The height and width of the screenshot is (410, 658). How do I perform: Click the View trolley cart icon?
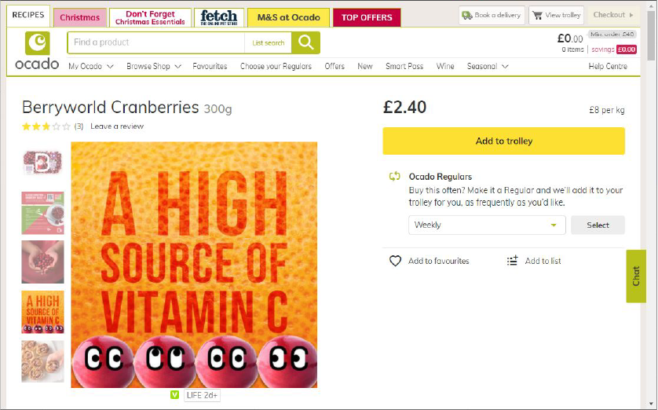(537, 15)
